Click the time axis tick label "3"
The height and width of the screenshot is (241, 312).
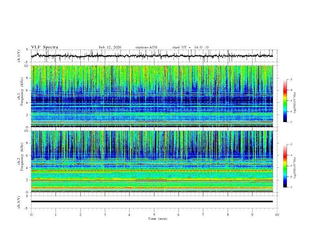105,215
